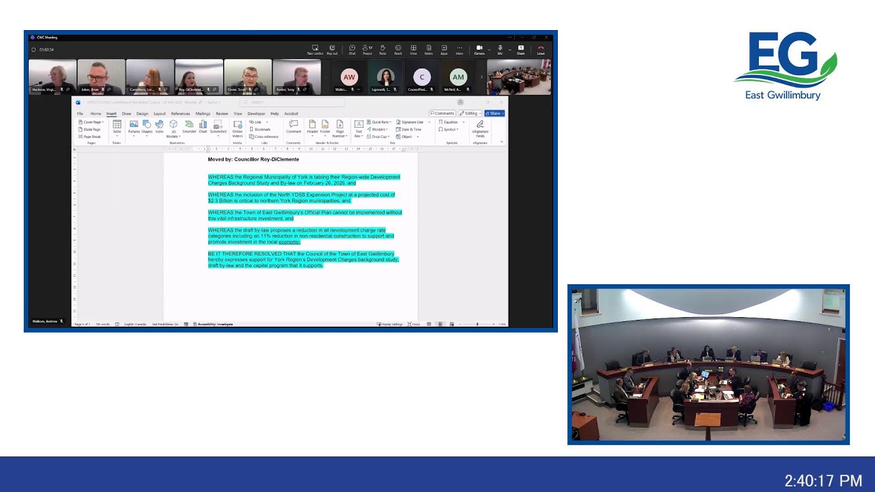Click the Pictures insert icon
Screen dimensions: 875x492
tap(134, 127)
